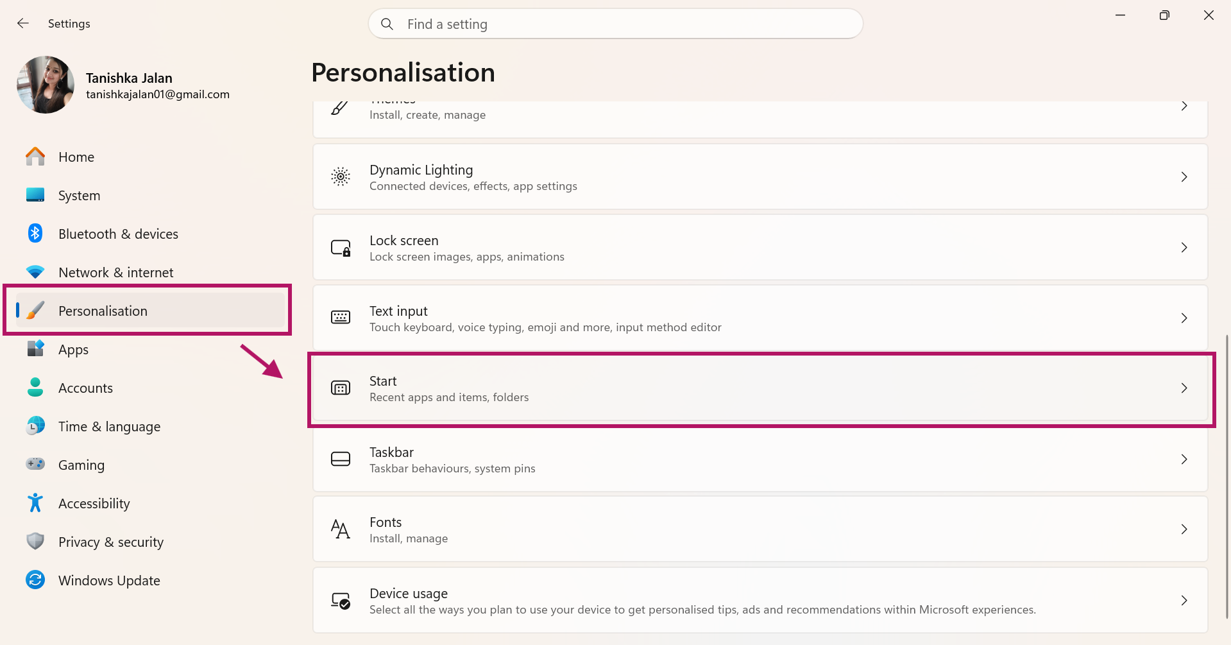This screenshot has height=645, width=1231.
Task: Click the Home house icon
Action: point(35,157)
